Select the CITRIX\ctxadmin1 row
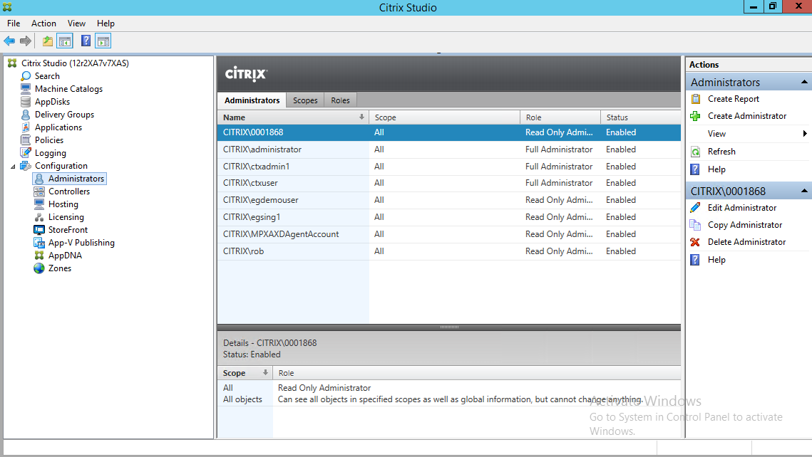 tap(449, 167)
